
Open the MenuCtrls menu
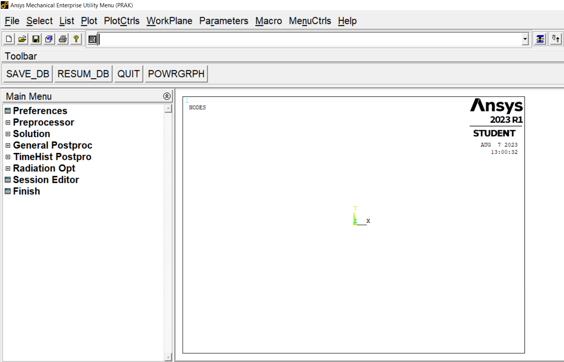tap(310, 21)
